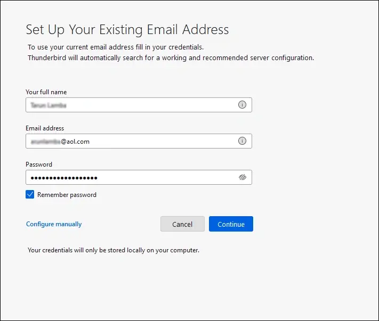
Task: Click the 'Set Up Your Existing Email Address' heading
Action: pos(127,30)
